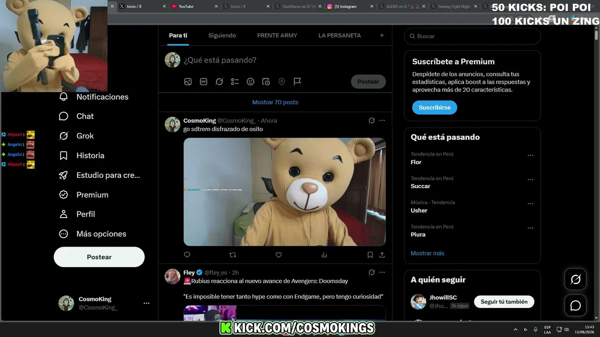Focus the Buscar search field
The height and width of the screenshot is (337, 600).
[x=472, y=36]
